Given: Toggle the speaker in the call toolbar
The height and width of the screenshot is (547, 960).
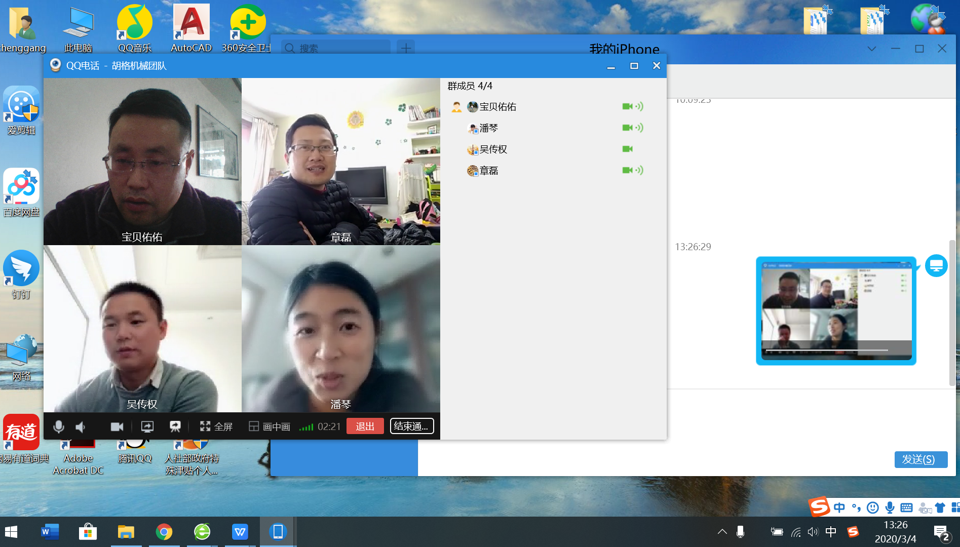Looking at the screenshot, I should [x=81, y=427].
